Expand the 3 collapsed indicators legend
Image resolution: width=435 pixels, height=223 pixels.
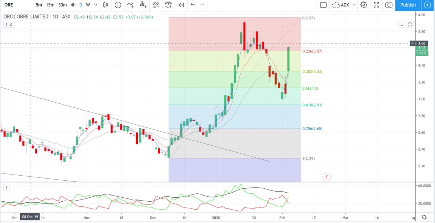pyautogui.click(x=8, y=24)
